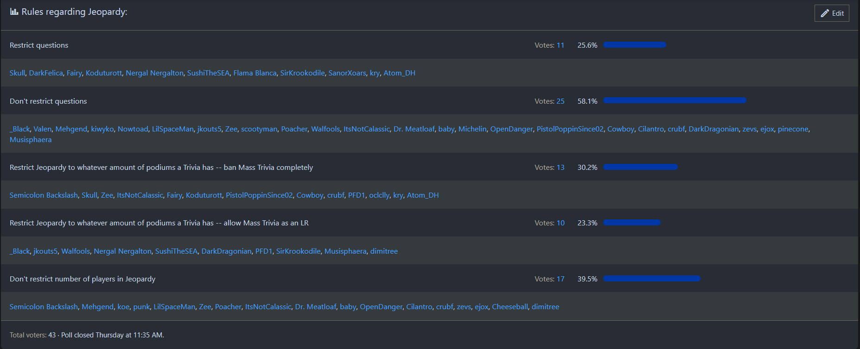The height and width of the screenshot is (349, 860).
Task: Click the Edit poll button
Action: (x=832, y=13)
